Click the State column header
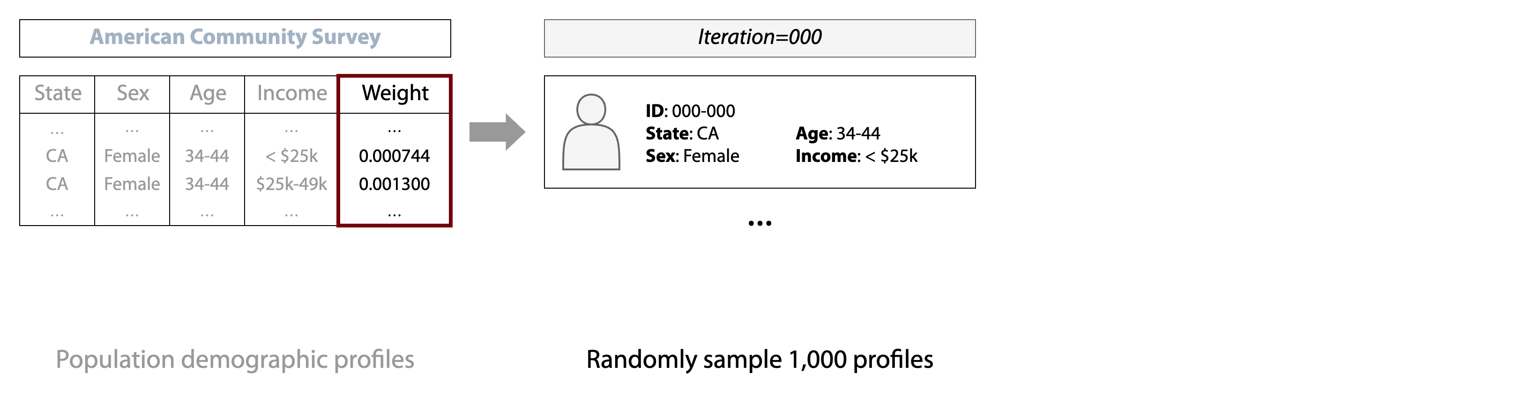 click(x=57, y=93)
